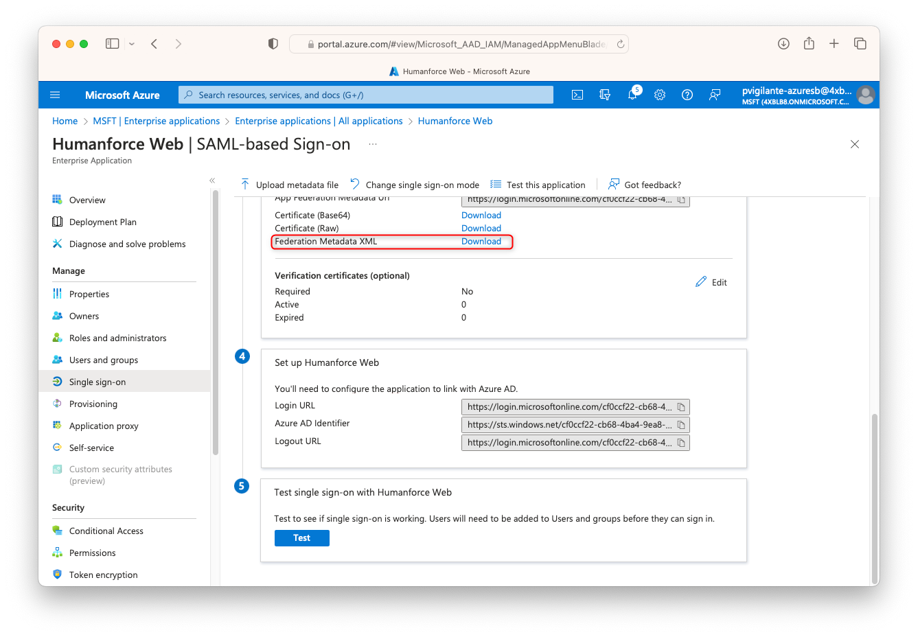Open sidebar dropdown arrow in Safari toolbar
The height and width of the screenshot is (637, 918).
click(132, 44)
